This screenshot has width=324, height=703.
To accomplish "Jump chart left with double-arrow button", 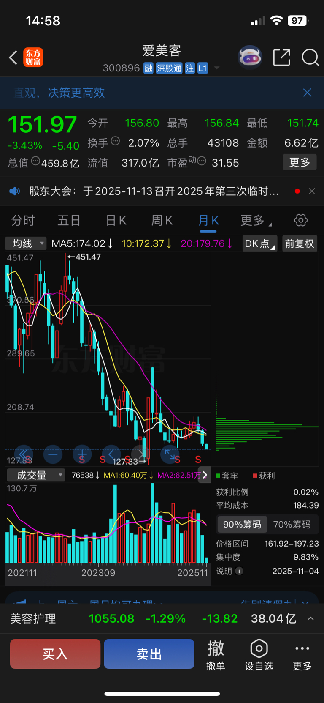I will [24, 454].
